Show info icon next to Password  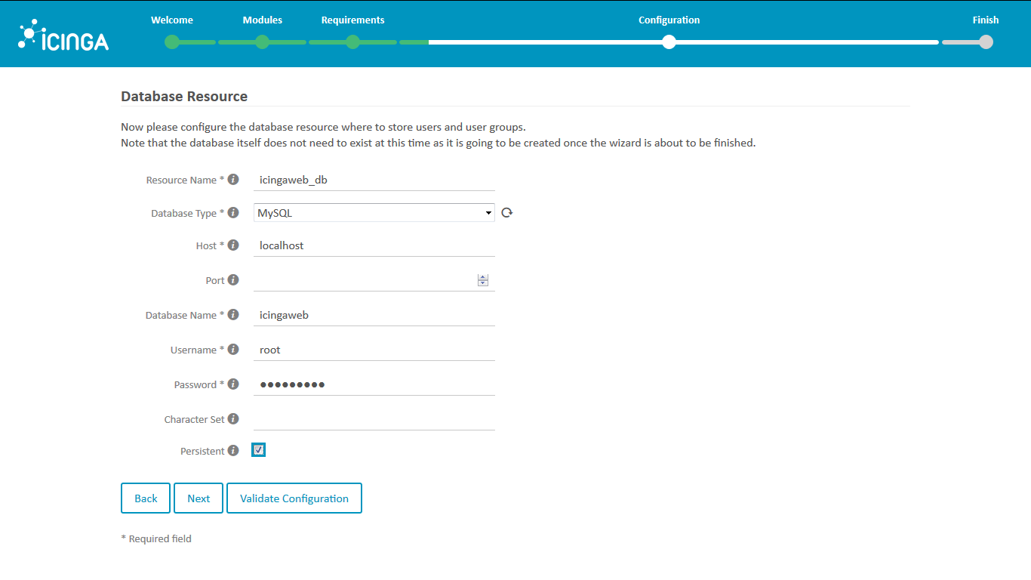[x=233, y=384]
